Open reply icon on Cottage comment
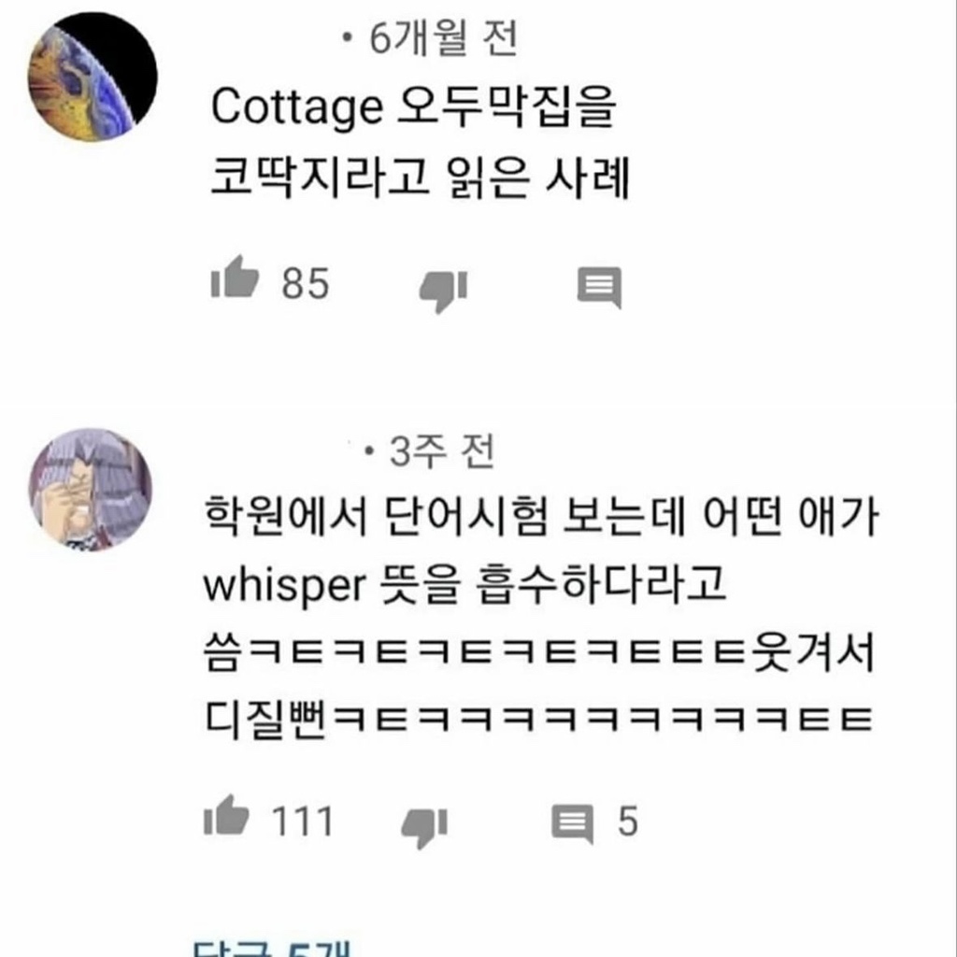This screenshot has height=957, width=957. (x=599, y=287)
